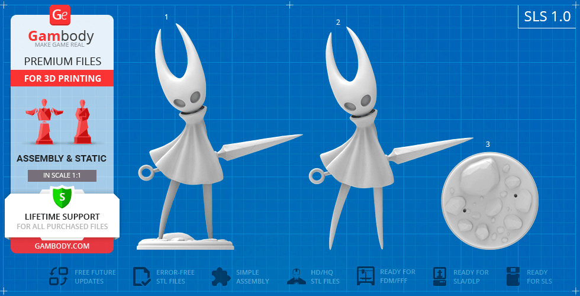Screen dimensions: 580x296
Task: Click the Error-Free STL Files document icon
Action: 141,276
